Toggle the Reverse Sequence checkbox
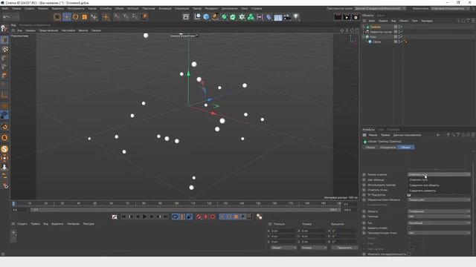The width and height of the screenshot is (476, 267). [x=409, y=254]
